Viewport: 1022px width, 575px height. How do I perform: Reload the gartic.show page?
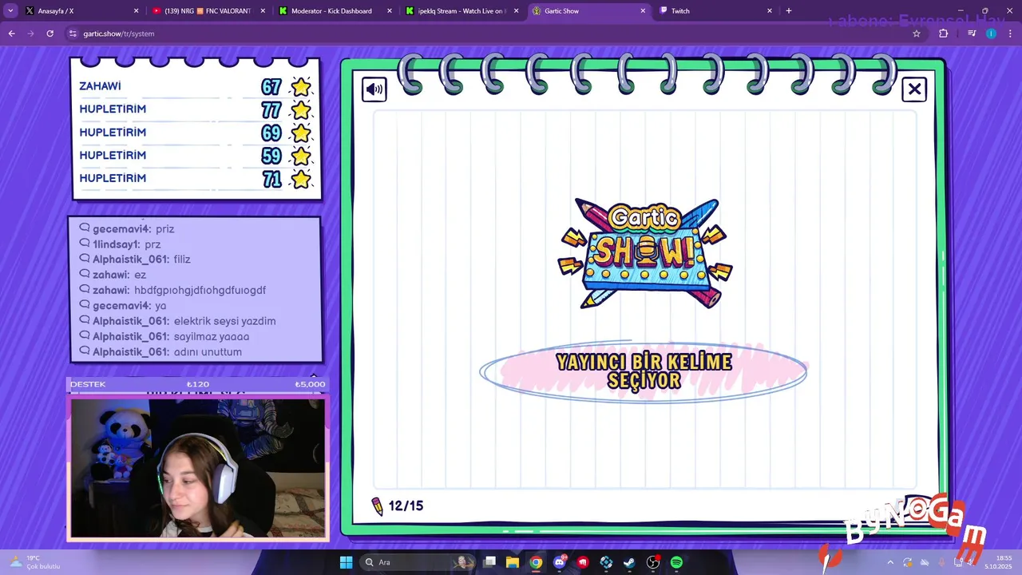50,34
